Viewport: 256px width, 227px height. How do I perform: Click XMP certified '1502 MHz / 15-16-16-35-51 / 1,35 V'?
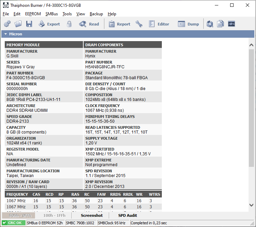[118, 154]
